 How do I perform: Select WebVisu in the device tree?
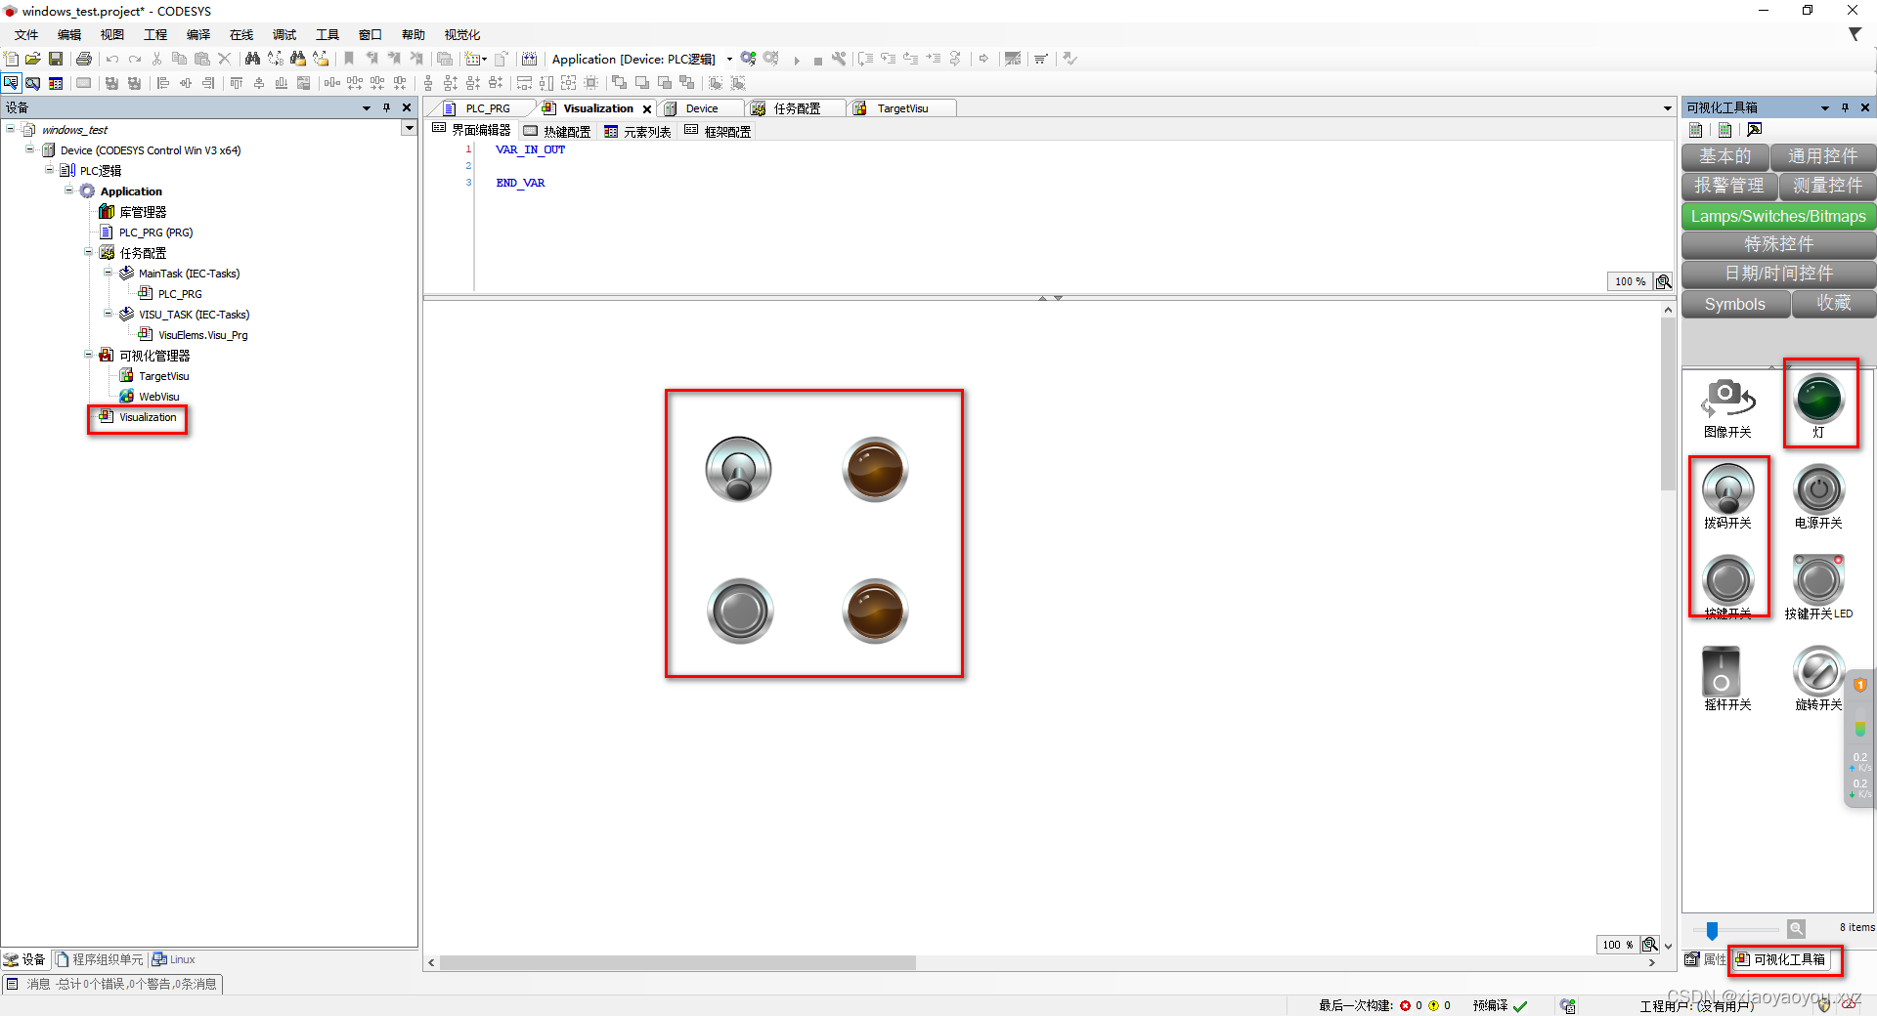pos(159,397)
